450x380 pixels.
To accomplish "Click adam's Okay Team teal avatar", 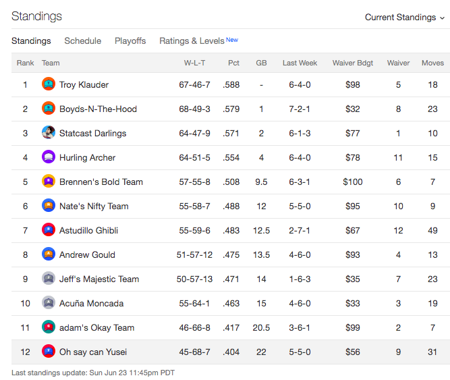I will [x=49, y=327].
